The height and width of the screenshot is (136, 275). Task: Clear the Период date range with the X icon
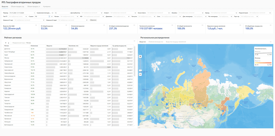34,13
